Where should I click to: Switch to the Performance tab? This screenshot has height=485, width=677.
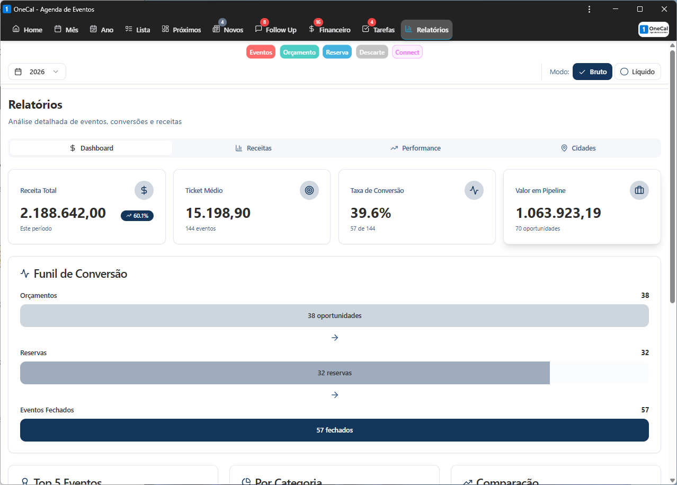pyautogui.click(x=415, y=148)
